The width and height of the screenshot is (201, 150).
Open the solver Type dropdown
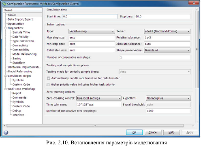click(92, 31)
